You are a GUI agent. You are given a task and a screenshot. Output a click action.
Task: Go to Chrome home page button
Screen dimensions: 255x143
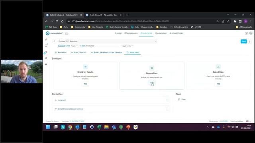coord(62,21)
